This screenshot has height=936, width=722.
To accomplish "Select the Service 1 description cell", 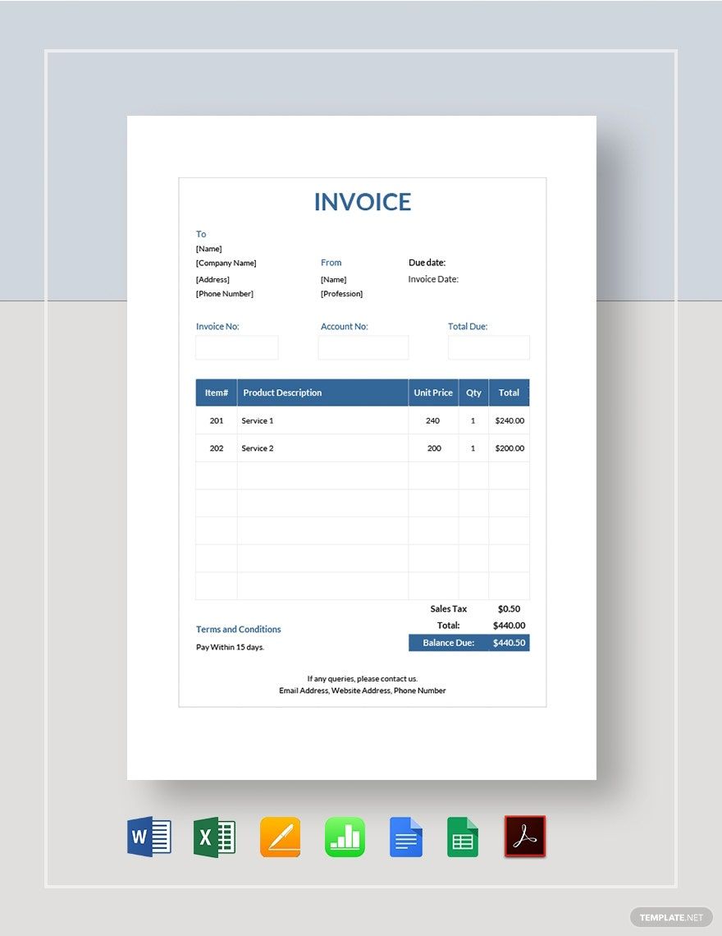I will (x=258, y=420).
